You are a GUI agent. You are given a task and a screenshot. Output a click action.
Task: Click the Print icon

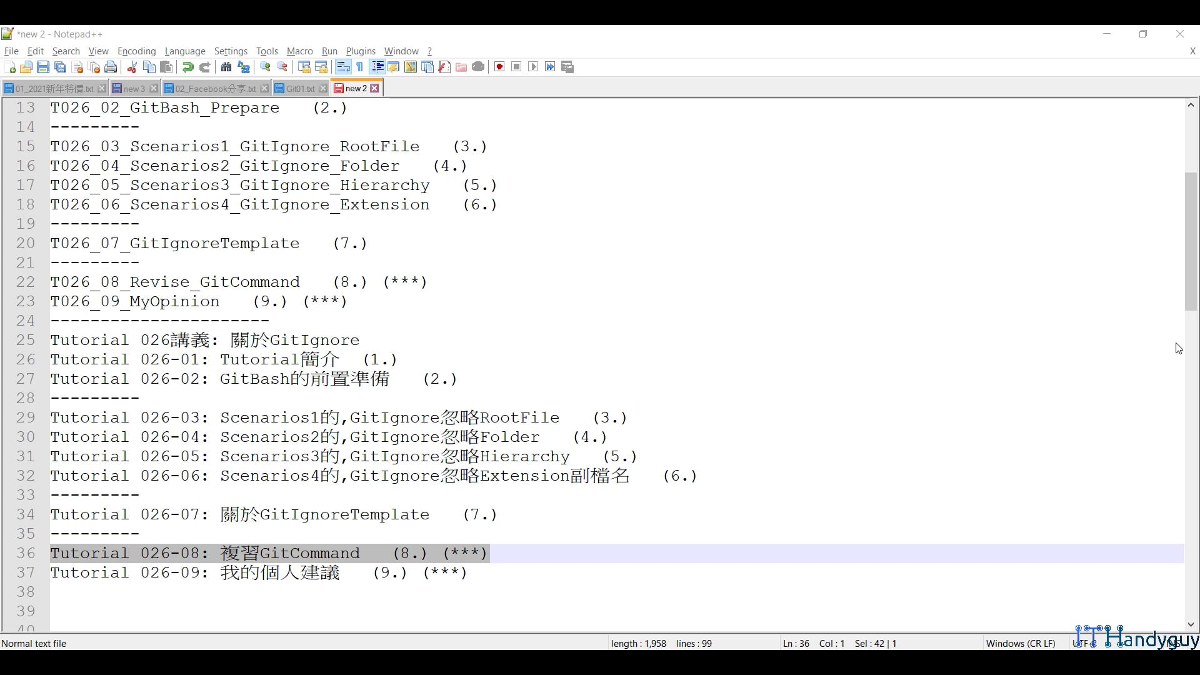[x=111, y=67]
